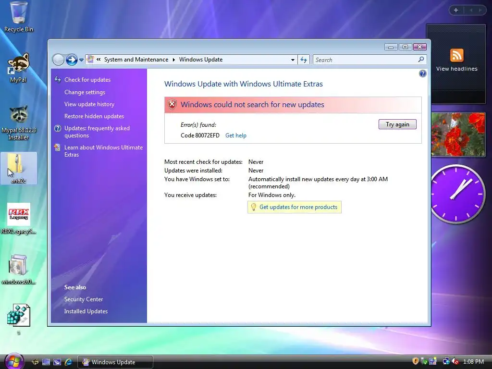This screenshot has height=369, width=492.
Task: Click the For Windows only text
Action: tap(272, 195)
